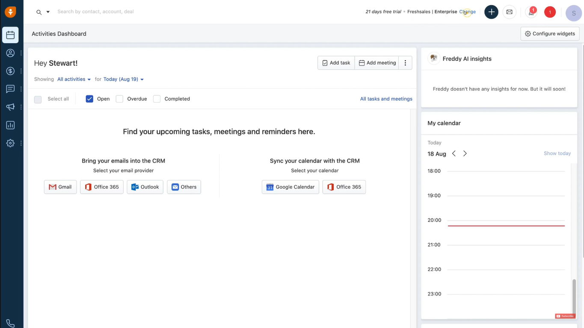Open the Analytics reports icon in sidebar
The height and width of the screenshot is (328, 584).
(10, 125)
